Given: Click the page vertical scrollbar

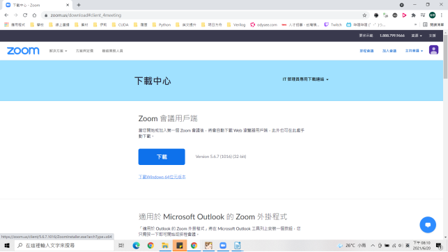Looking at the screenshot, I should (445, 57).
